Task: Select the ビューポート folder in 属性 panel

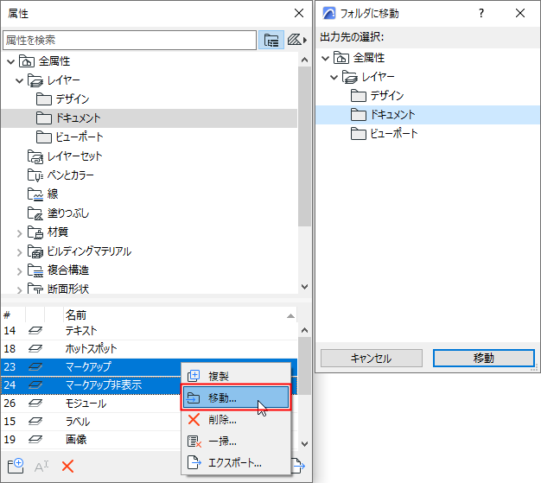Action: (80, 137)
